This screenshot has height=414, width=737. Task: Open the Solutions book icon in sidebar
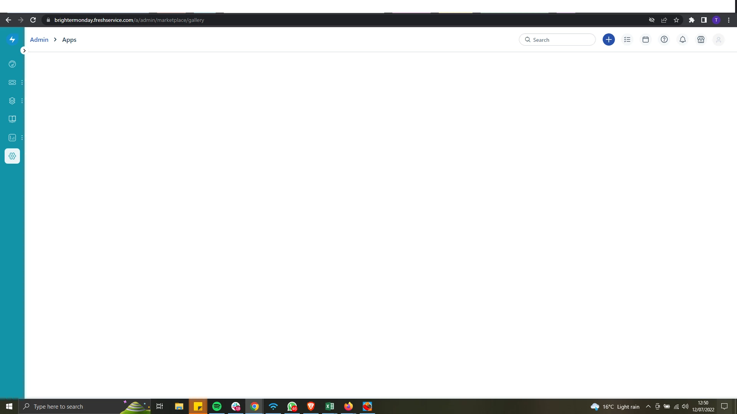(x=12, y=119)
